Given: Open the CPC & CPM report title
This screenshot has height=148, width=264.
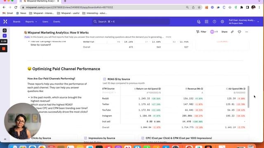Looking at the screenshot, I should pyautogui.click(x=179, y=138).
